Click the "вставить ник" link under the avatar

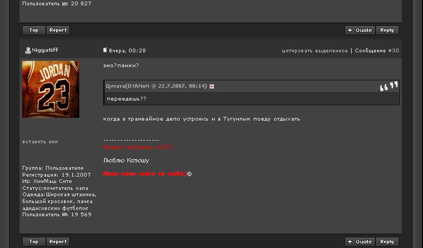pos(40,142)
